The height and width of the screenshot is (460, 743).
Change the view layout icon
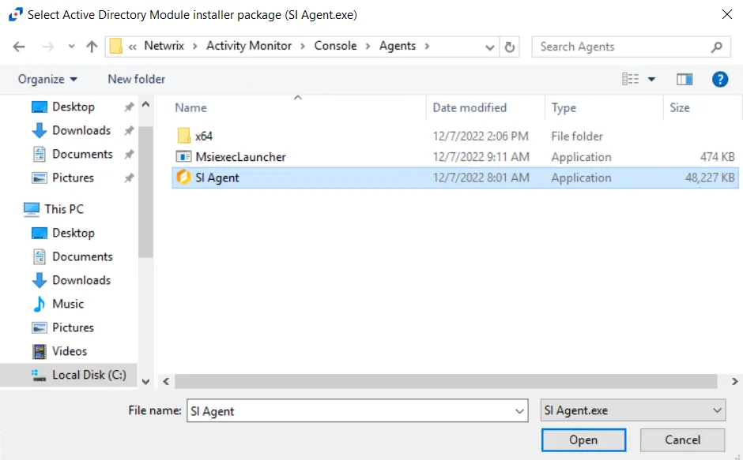coord(630,79)
